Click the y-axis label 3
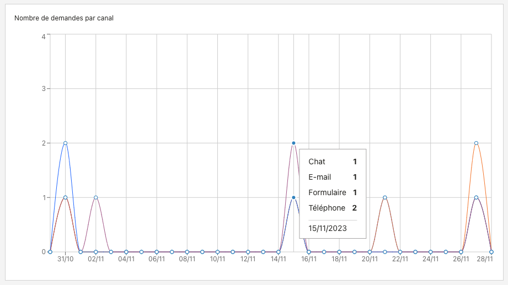Screen dimensions: 508x285 [43, 89]
